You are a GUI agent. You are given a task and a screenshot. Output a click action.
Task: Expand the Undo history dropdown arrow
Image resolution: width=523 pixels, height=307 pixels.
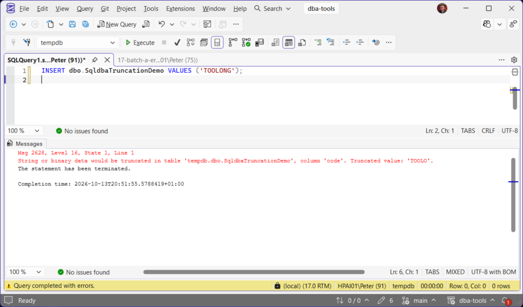coord(172,24)
